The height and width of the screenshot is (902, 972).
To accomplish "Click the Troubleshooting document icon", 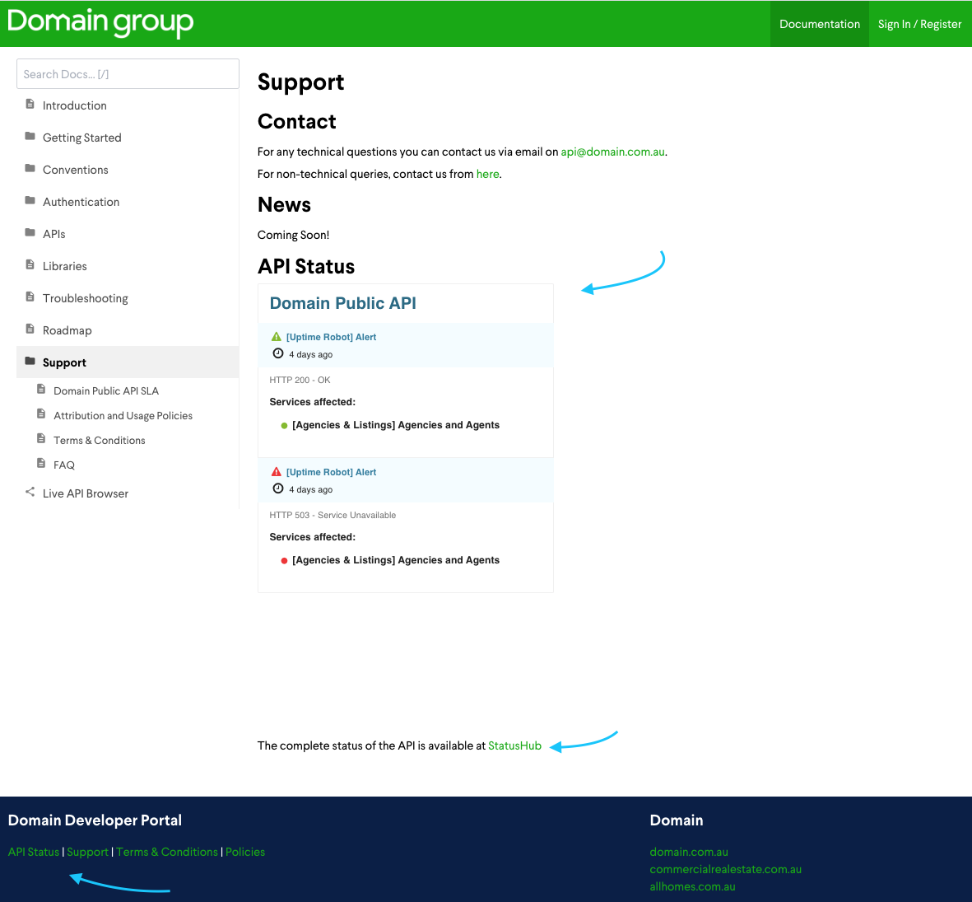I will [30, 297].
